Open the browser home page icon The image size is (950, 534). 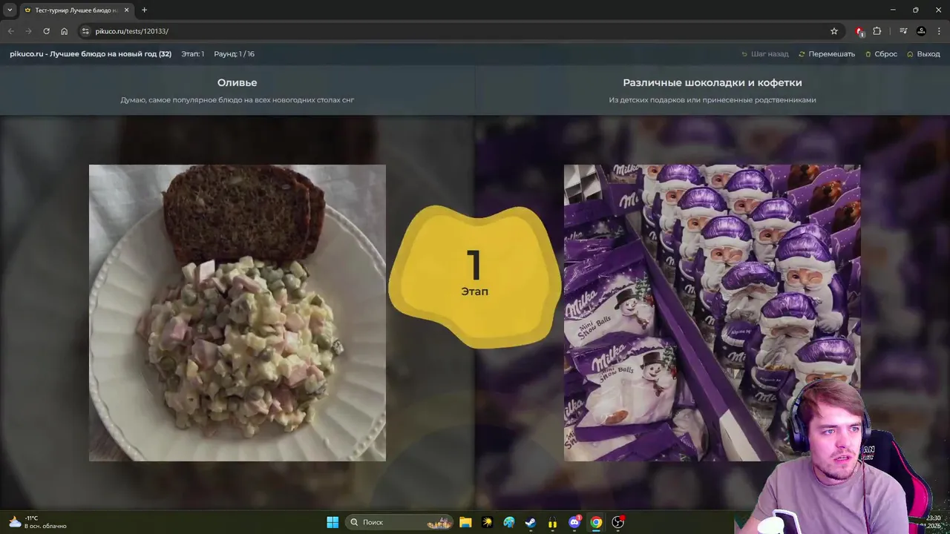point(65,31)
